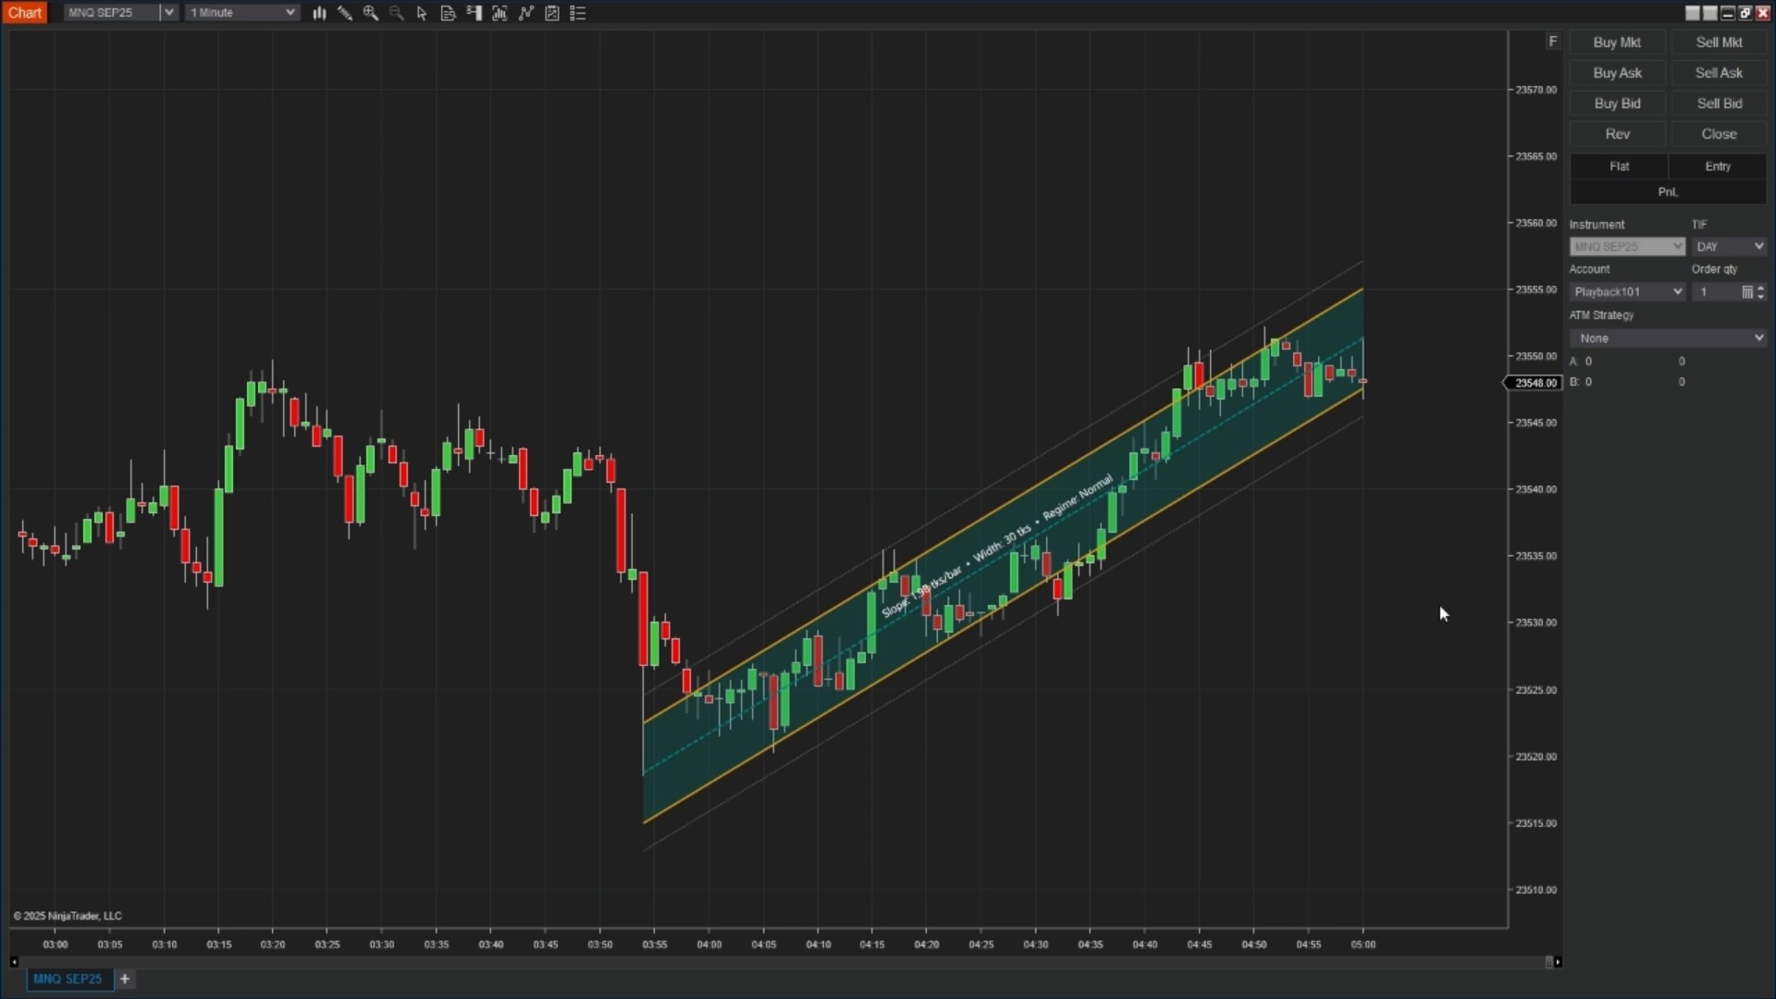Increase Order qty with the up stepper arrow
The width and height of the screenshot is (1776, 999).
1760,288
